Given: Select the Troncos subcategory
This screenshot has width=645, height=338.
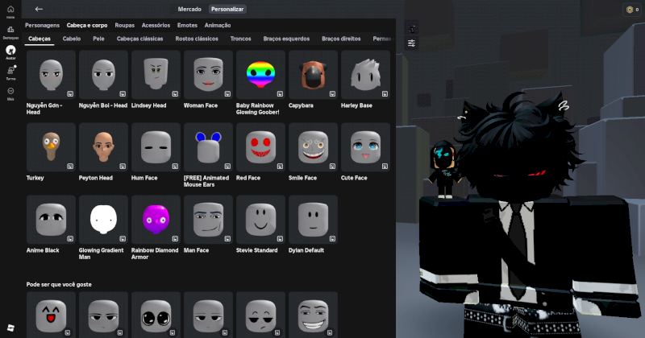Looking at the screenshot, I should point(240,39).
